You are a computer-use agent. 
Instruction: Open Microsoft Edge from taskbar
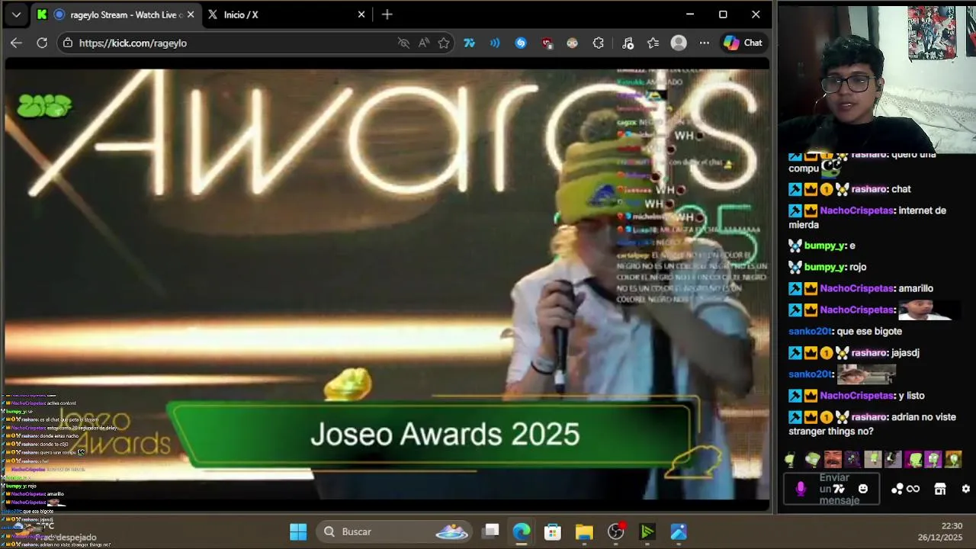522,531
